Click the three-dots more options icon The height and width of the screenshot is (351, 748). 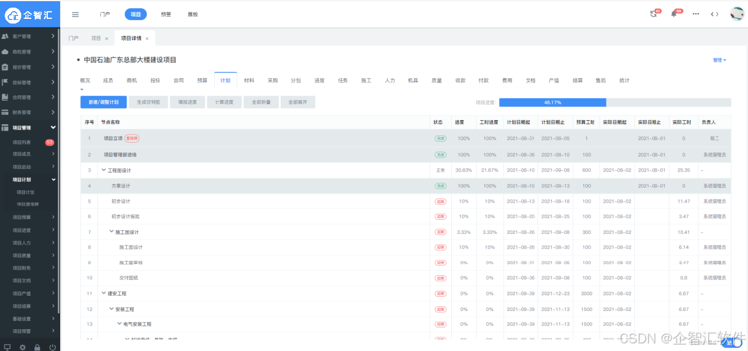695,14
